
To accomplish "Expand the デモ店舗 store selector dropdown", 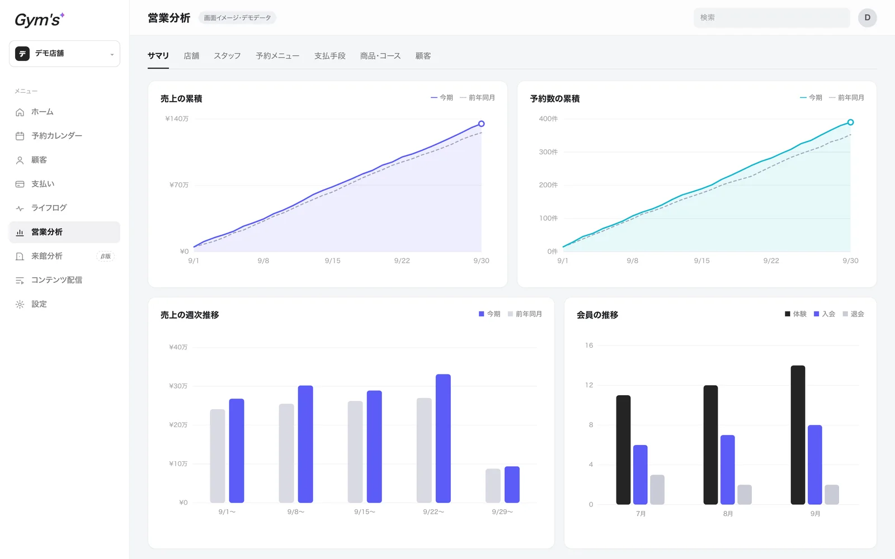I will [64, 54].
